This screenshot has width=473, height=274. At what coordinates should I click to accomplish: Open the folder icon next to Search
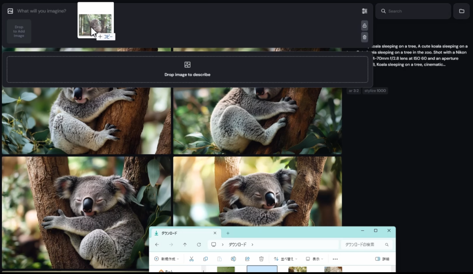(x=461, y=11)
